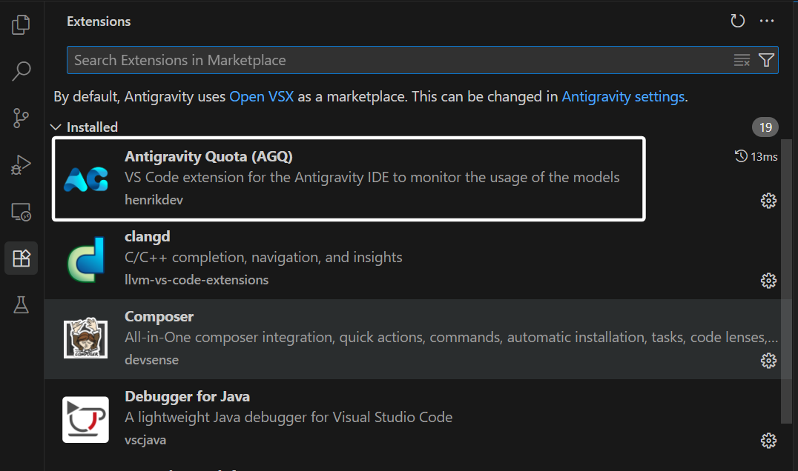Open manage gear for clangd extension

point(768,281)
